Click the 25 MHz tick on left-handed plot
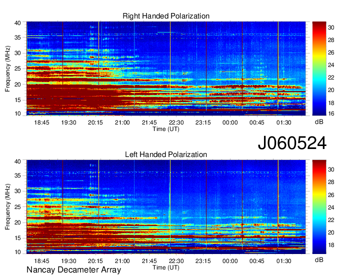Image resolution: width=340 pixels, height=276 pixels. (17, 207)
